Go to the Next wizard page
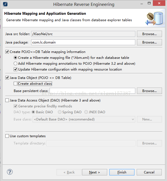This screenshot has width=167, height=181. pos(94,172)
